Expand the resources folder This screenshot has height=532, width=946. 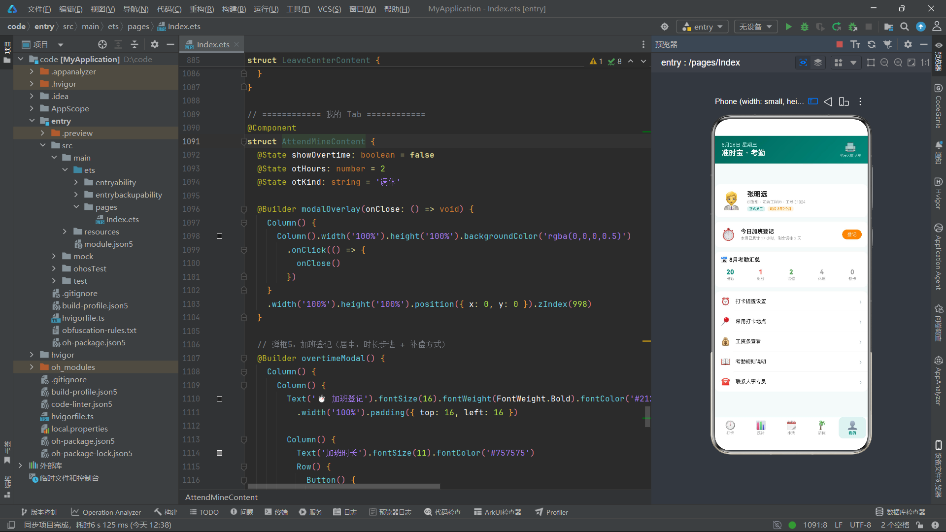(65, 232)
